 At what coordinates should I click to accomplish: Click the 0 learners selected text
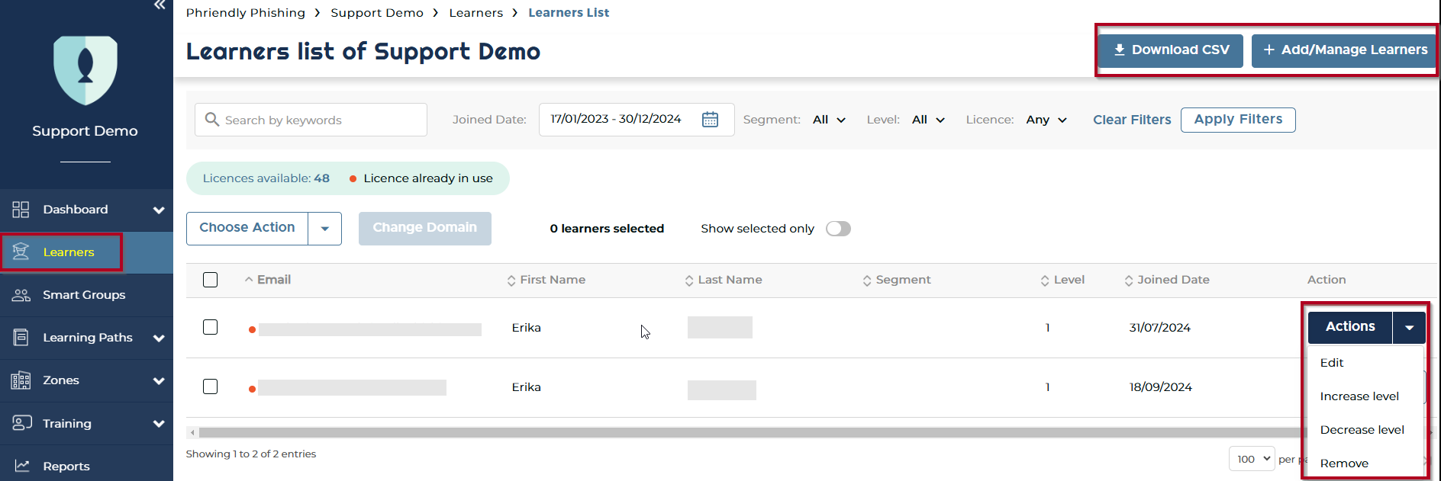click(607, 229)
